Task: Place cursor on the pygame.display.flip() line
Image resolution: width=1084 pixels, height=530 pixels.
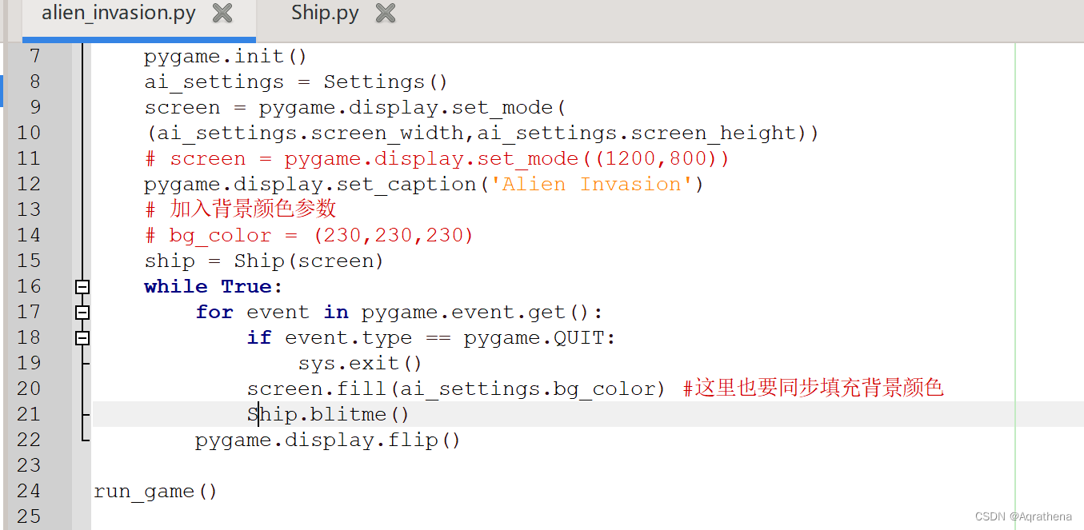Action: pos(328,439)
